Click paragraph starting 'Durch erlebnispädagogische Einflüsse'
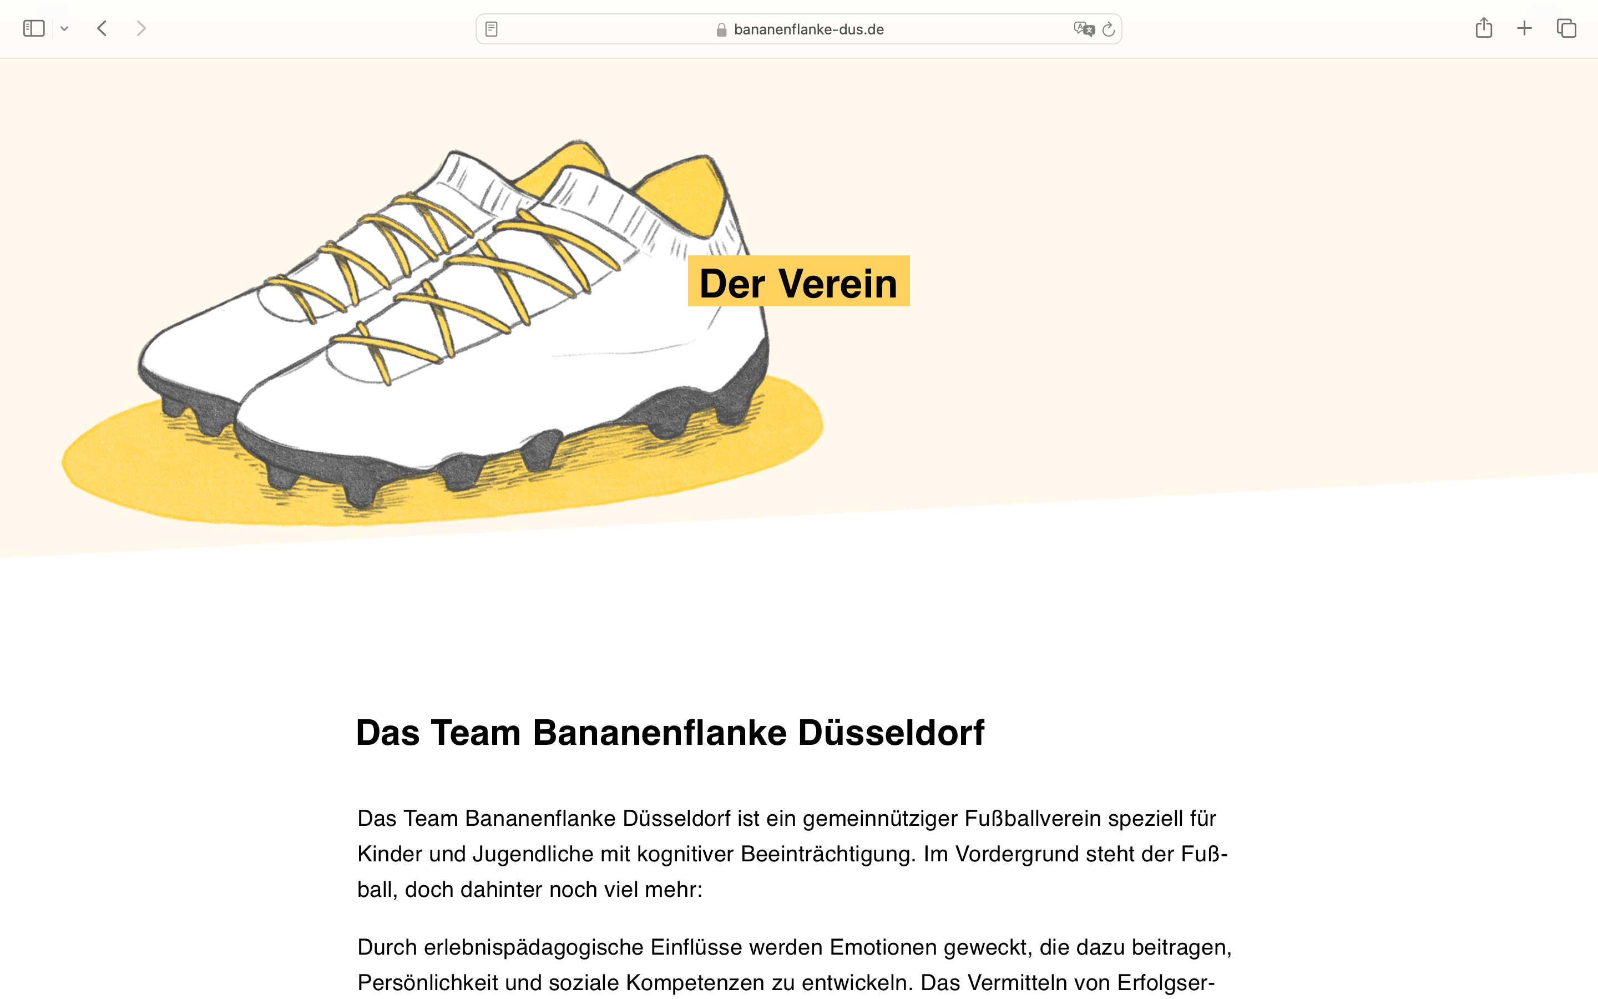 coord(795,965)
